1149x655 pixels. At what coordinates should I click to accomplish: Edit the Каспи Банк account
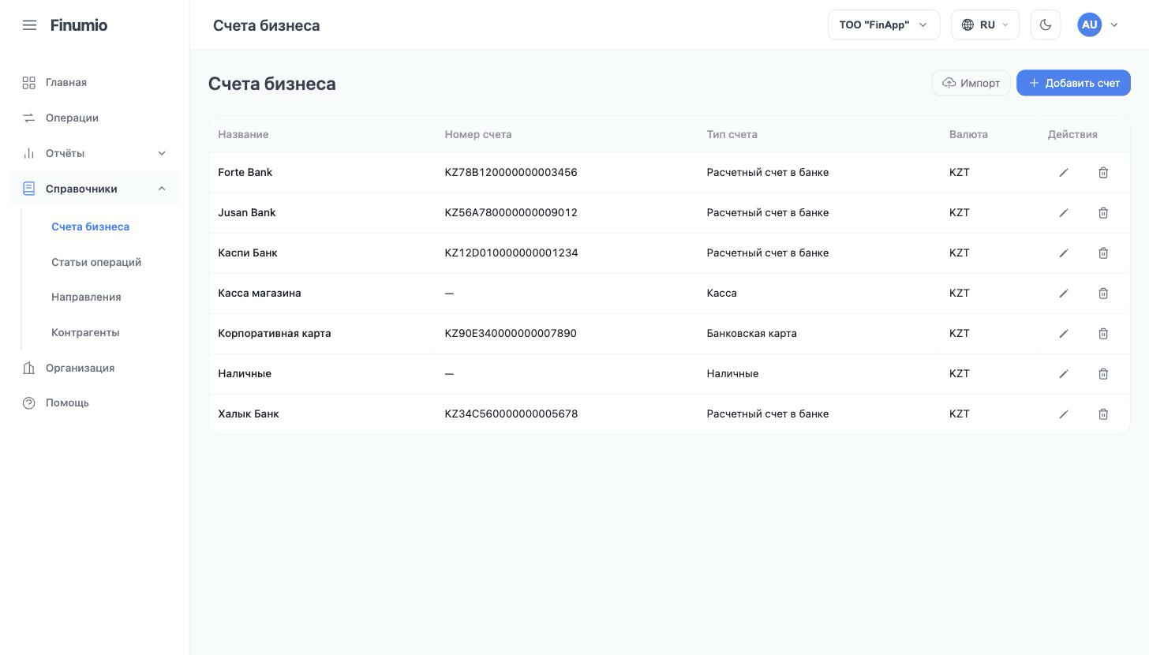click(x=1064, y=253)
